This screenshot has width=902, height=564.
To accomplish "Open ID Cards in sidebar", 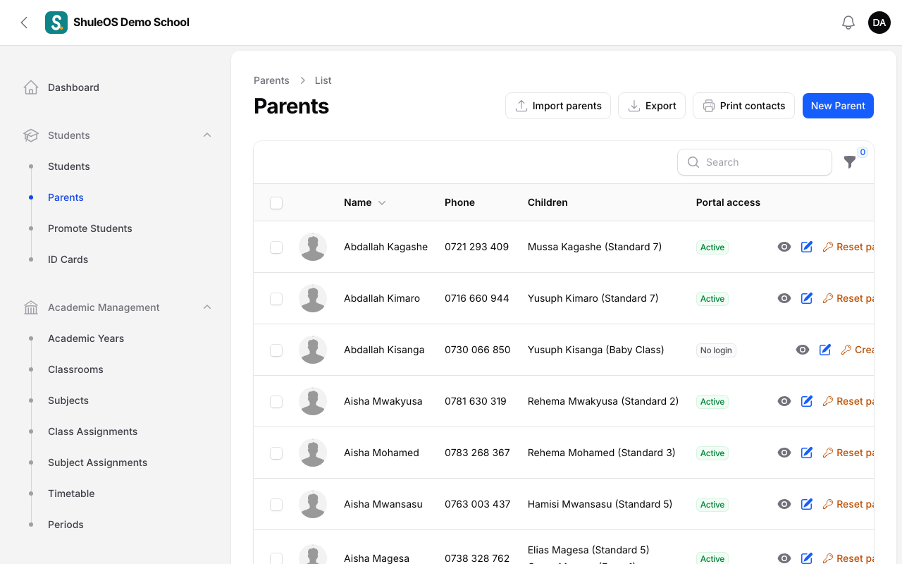I will (68, 259).
